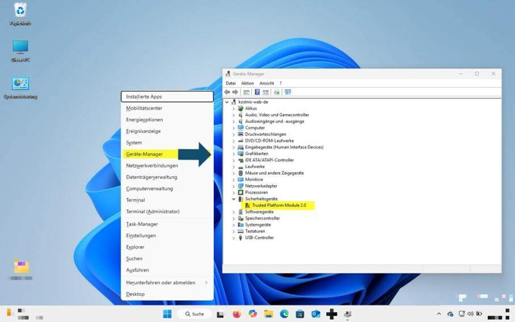The width and height of the screenshot is (515, 322).
Task: Open File Explorer from the taskbar
Action: coord(268,314)
